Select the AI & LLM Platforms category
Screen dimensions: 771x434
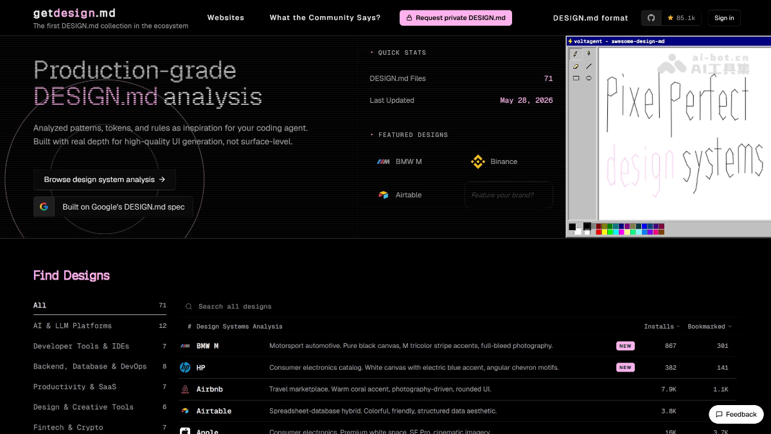click(100, 326)
